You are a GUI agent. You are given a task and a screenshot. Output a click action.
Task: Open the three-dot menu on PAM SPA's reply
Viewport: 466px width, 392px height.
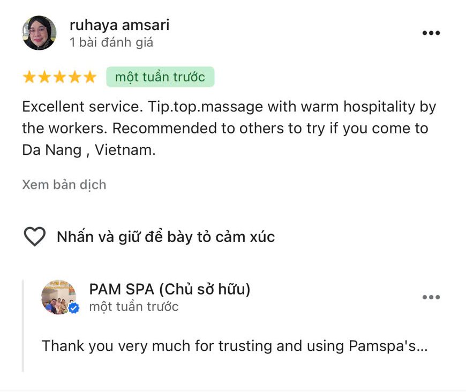431,297
